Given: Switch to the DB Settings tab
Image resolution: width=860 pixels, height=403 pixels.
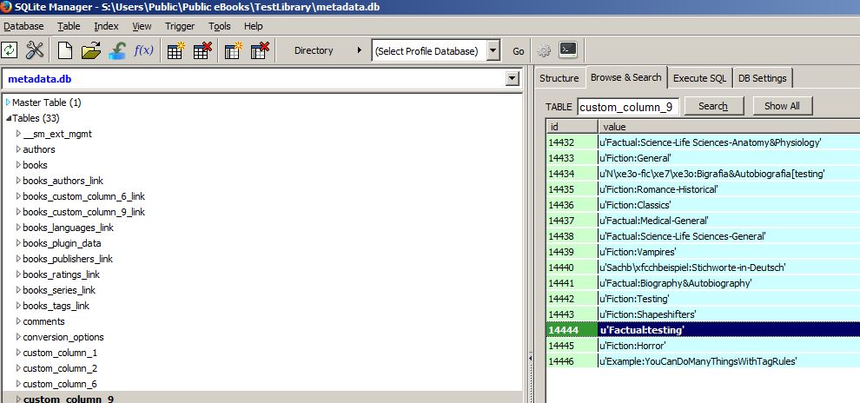Looking at the screenshot, I should [x=763, y=78].
